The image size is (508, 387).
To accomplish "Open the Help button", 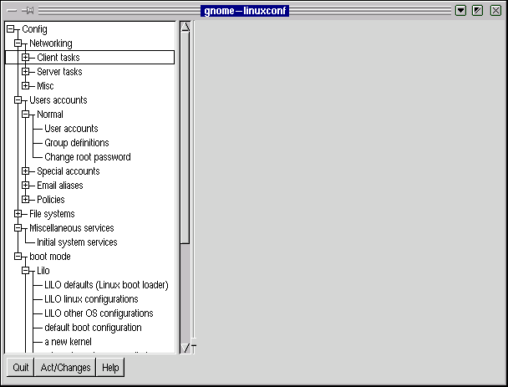I will tap(110, 368).
